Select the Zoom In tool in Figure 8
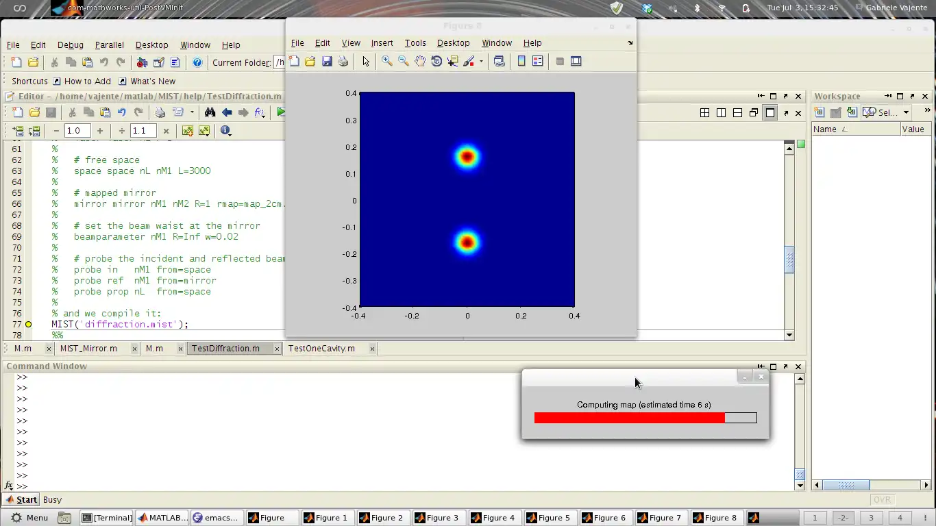 [x=387, y=62]
